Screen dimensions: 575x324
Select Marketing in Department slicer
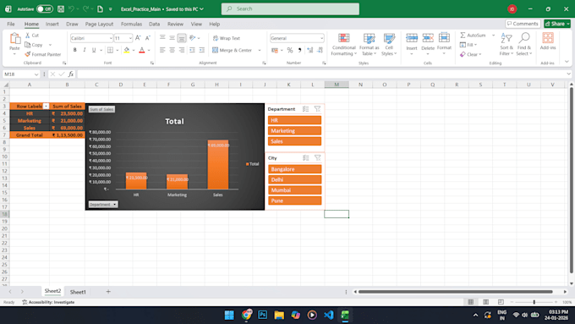tap(294, 130)
